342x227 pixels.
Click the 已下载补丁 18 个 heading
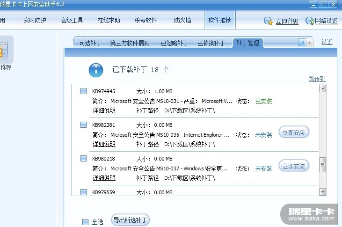click(141, 70)
